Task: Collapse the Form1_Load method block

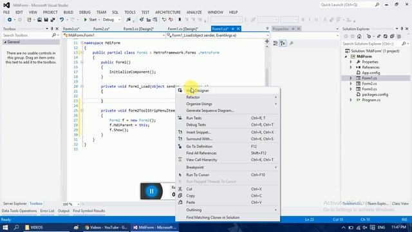Action: coord(82,86)
